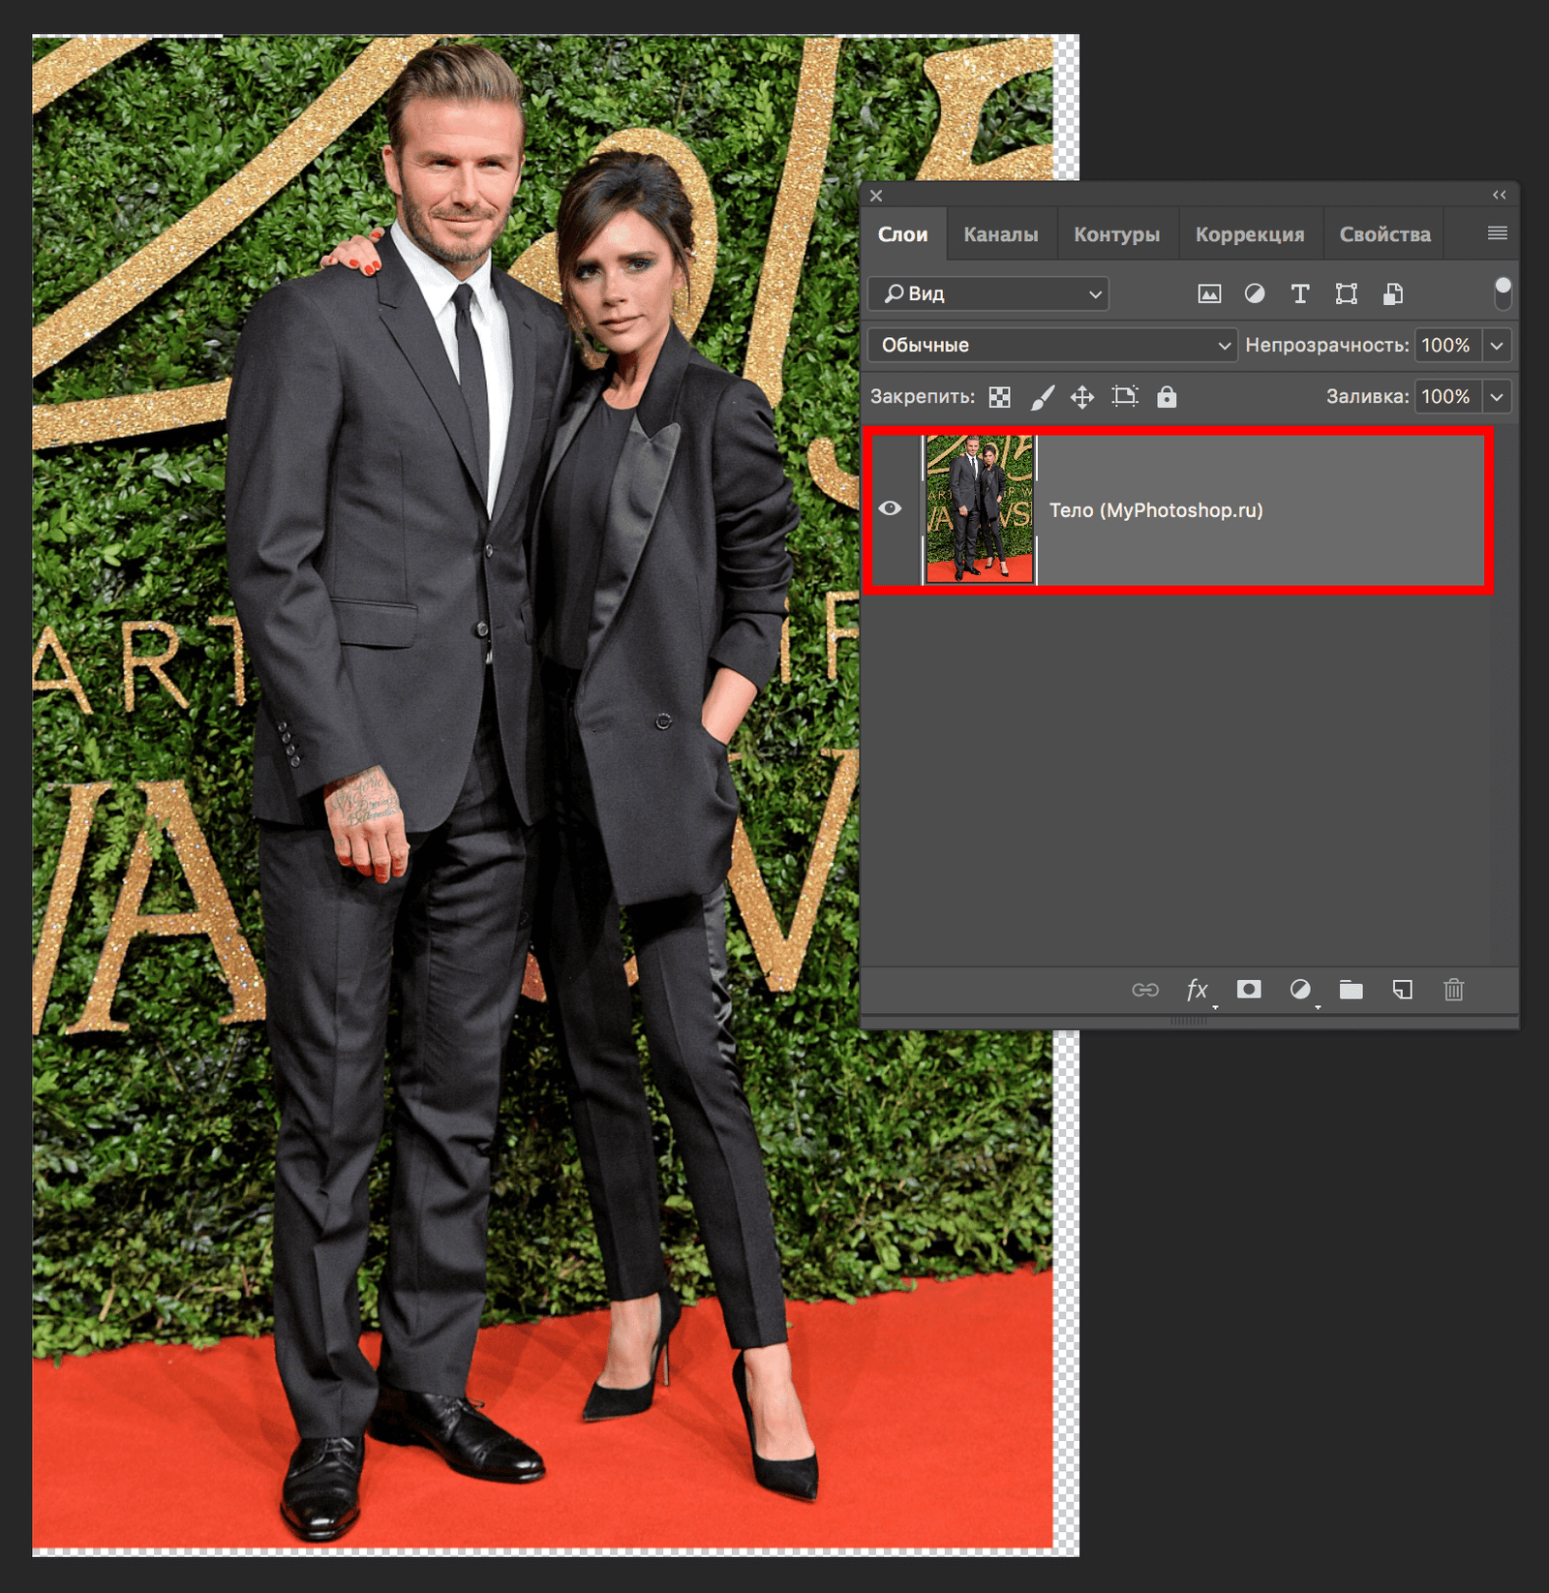Enable lock transparent pixels

click(x=998, y=396)
